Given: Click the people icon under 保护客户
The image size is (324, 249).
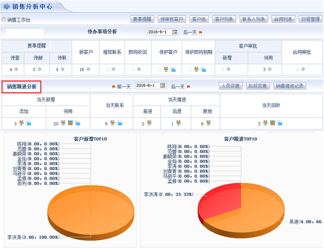Looking at the screenshot, I should click(166, 69).
